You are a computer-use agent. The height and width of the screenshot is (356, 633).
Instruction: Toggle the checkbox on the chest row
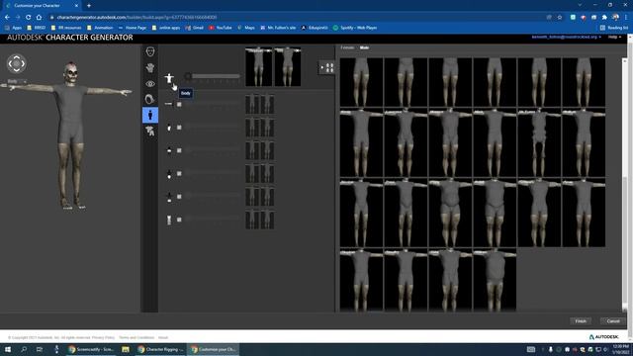(179, 128)
